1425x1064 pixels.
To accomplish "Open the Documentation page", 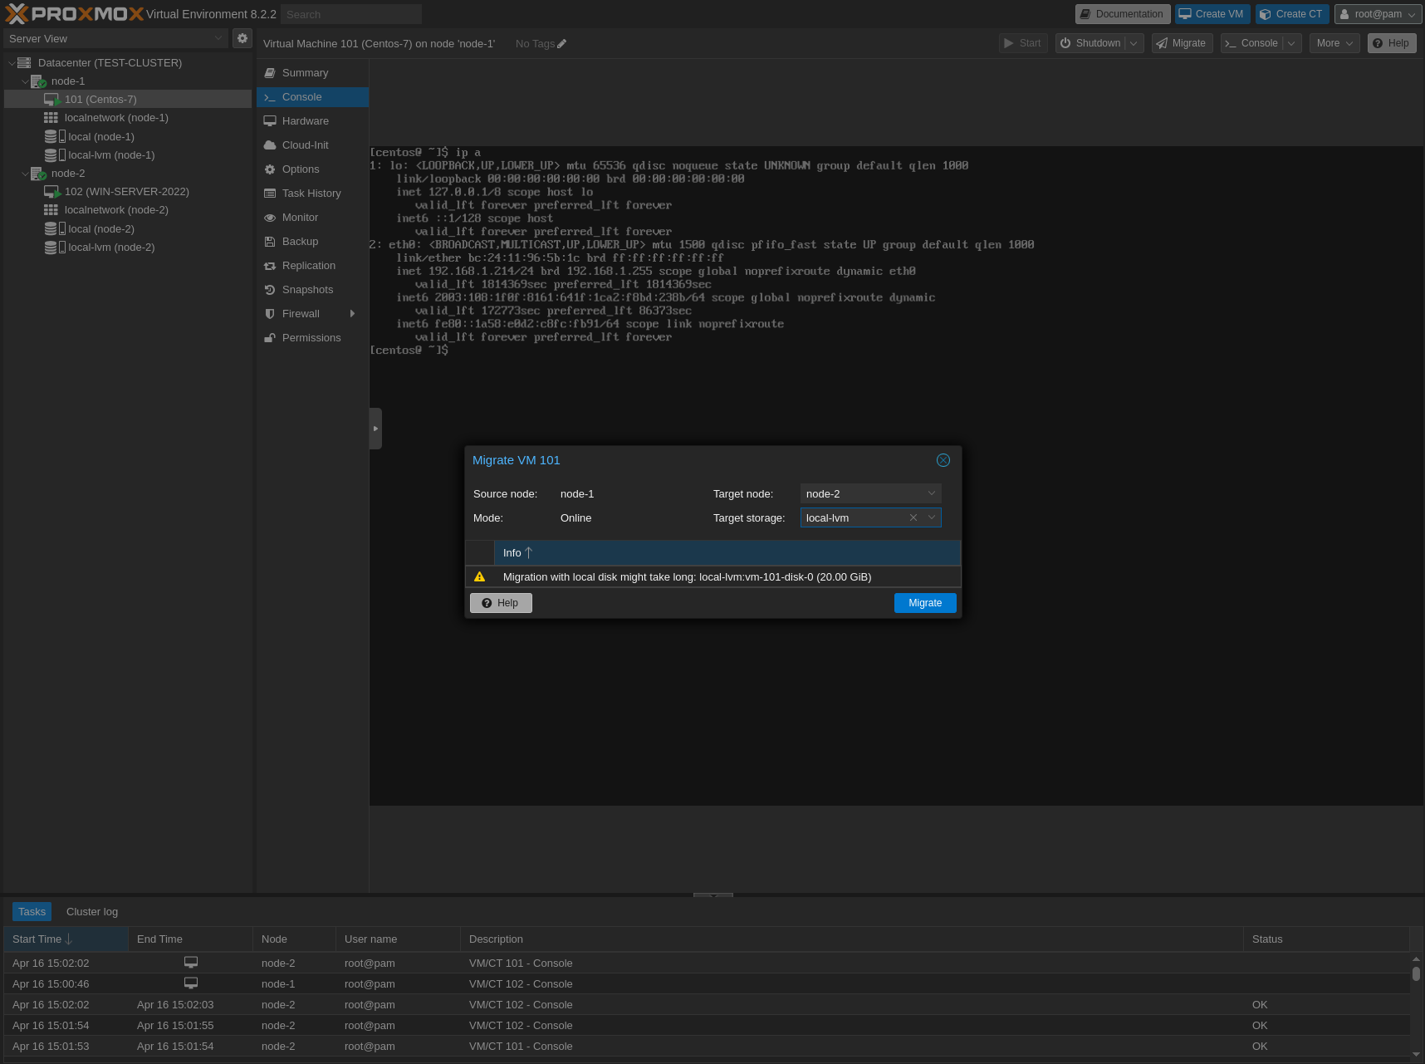I will coord(1122,13).
